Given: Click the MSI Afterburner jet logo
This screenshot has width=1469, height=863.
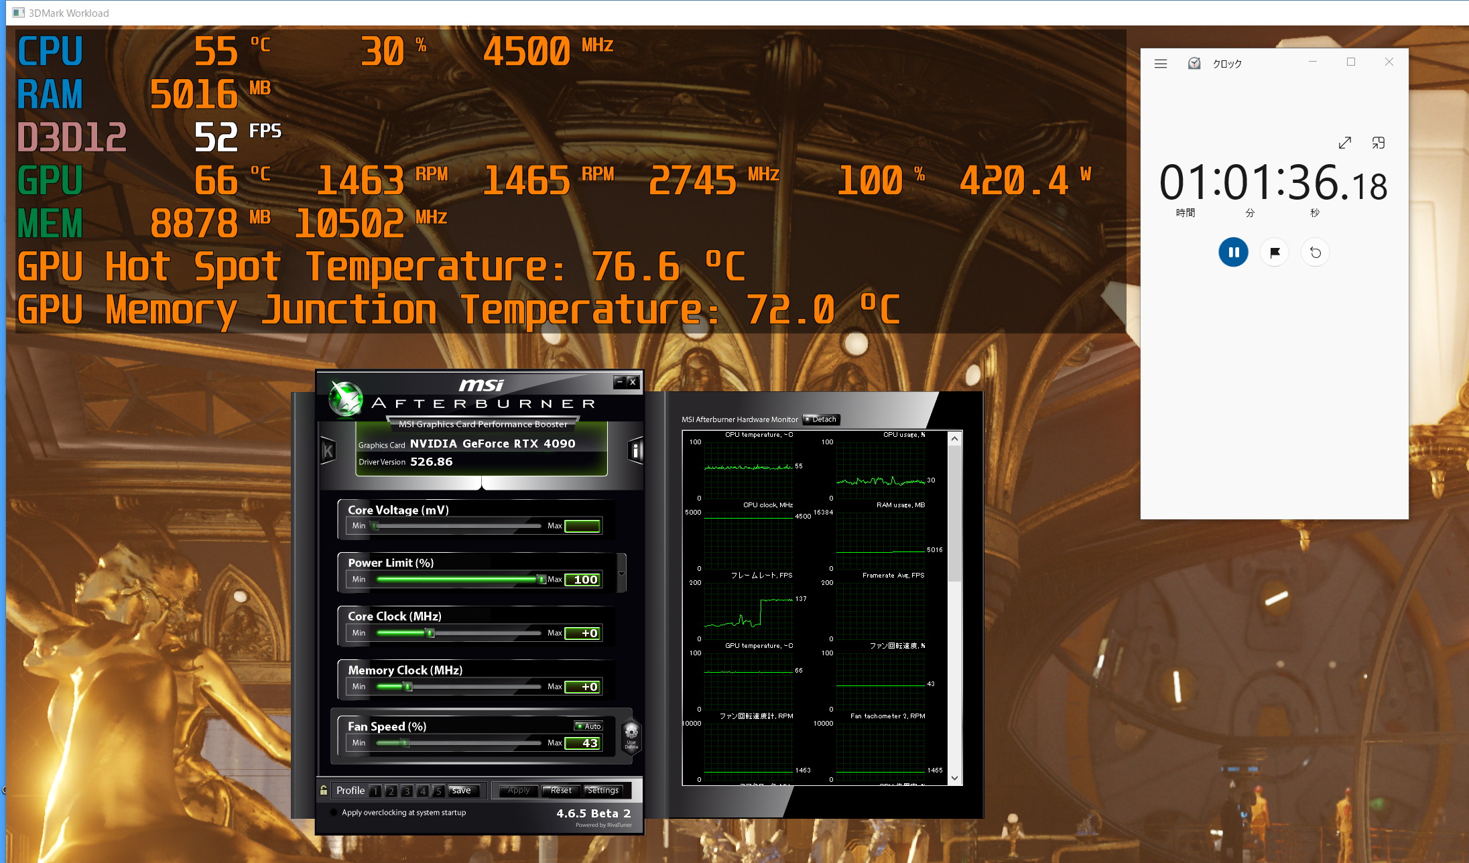Looking at the screenshot, I should point(346,399).
